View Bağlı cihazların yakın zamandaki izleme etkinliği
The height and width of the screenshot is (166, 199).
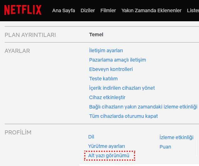tap(143, 107)
